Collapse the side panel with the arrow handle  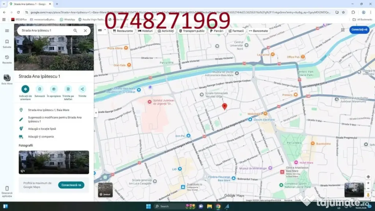[x=96, y=113]
